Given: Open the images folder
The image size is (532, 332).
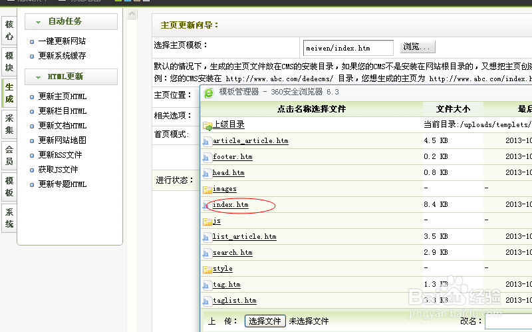Looking at the screenshot, I should coord(225,189).
